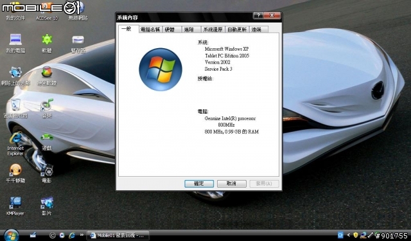411x241 pixels.
Task: Open the 我的文件 desktop icon
Action: coord(15,10)
